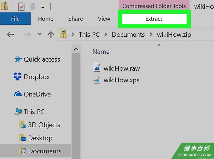This screenshot has width=214, height=159.
Task: Click the OneDrive cloud icon
Action: pyautogui.click(x=18, y=94)
